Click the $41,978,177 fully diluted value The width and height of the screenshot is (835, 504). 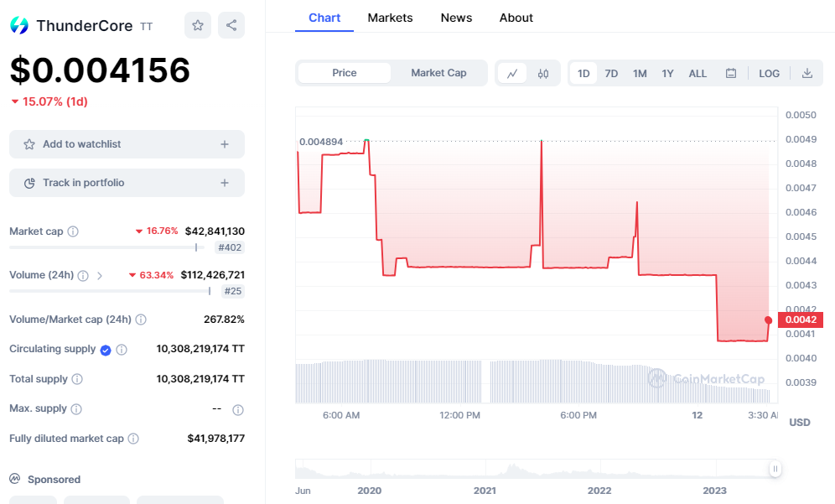click(215, 439)
